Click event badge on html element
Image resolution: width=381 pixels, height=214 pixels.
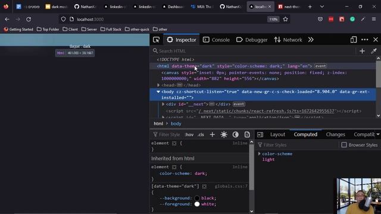pos(320,66)
